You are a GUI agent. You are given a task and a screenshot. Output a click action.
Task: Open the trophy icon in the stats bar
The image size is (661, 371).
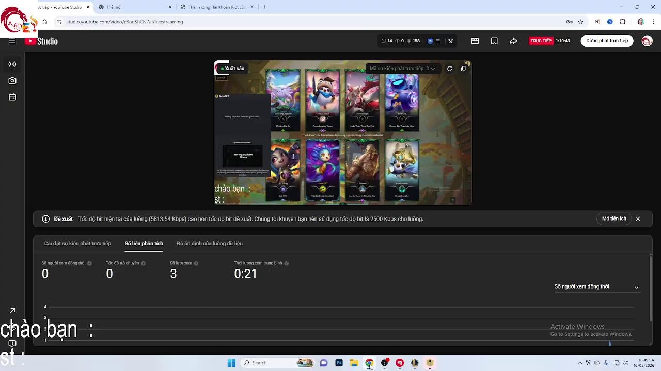(x=450, y=41)
